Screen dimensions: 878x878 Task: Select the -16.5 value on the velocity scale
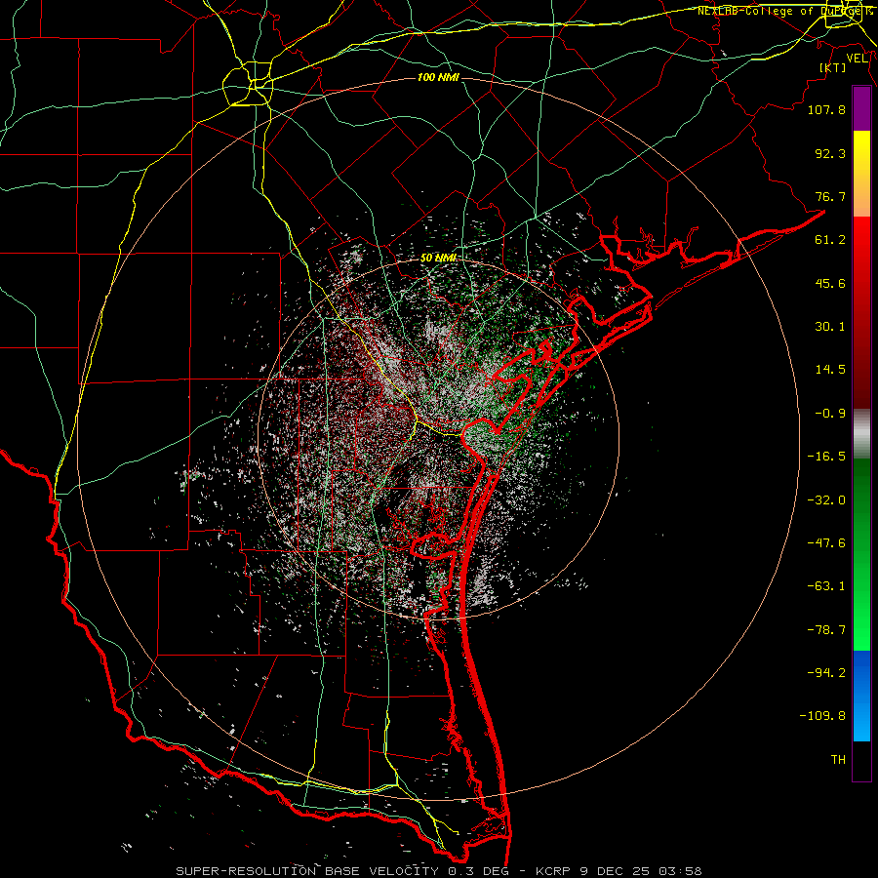pos(826,457)
